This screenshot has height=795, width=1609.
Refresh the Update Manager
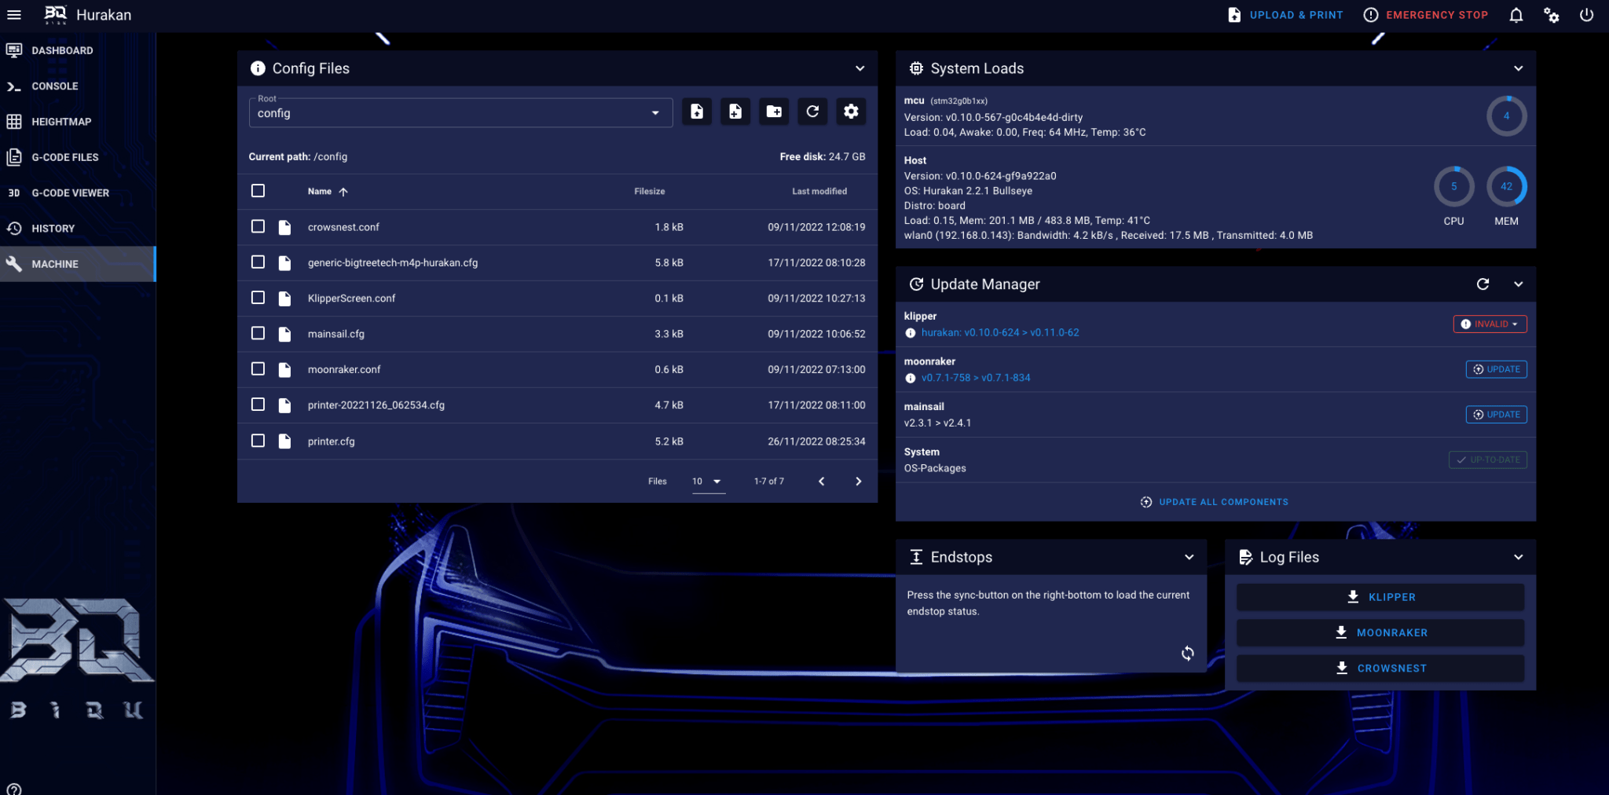[1483, 284]
